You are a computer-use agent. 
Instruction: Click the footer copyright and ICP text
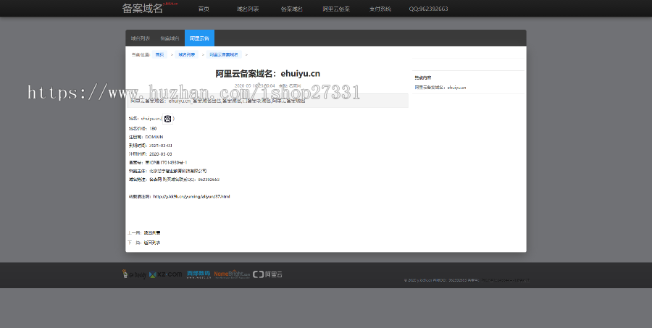tap(467, 280)
